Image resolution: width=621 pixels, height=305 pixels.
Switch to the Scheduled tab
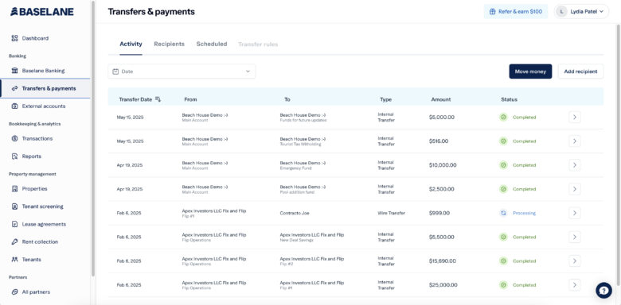[x=212, y=44]
